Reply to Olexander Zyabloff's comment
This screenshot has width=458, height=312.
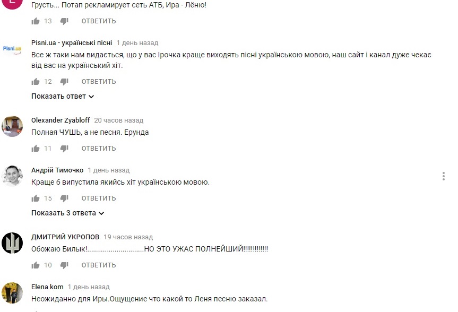pos(99,149)
